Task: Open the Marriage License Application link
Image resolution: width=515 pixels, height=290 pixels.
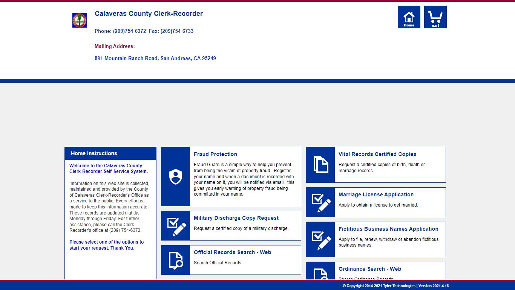Action: pos(376,194)
